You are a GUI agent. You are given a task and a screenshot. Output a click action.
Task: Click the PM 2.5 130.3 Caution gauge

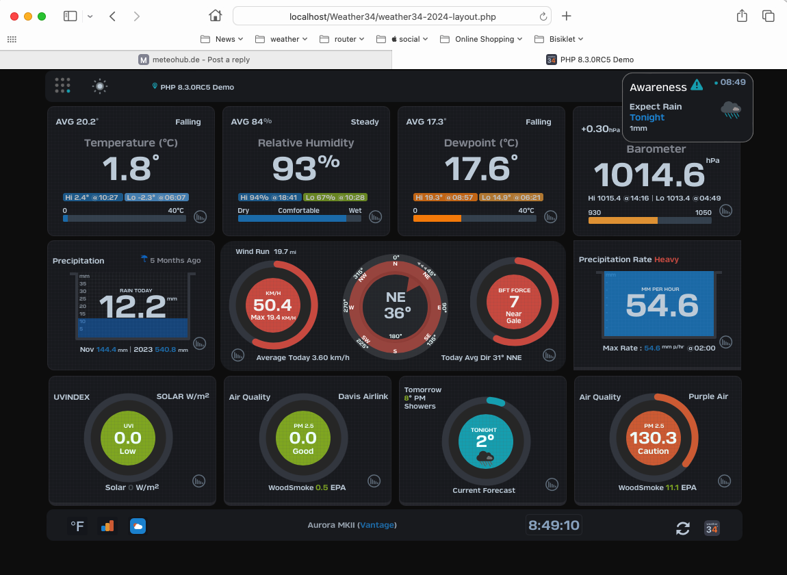point(653,438)
